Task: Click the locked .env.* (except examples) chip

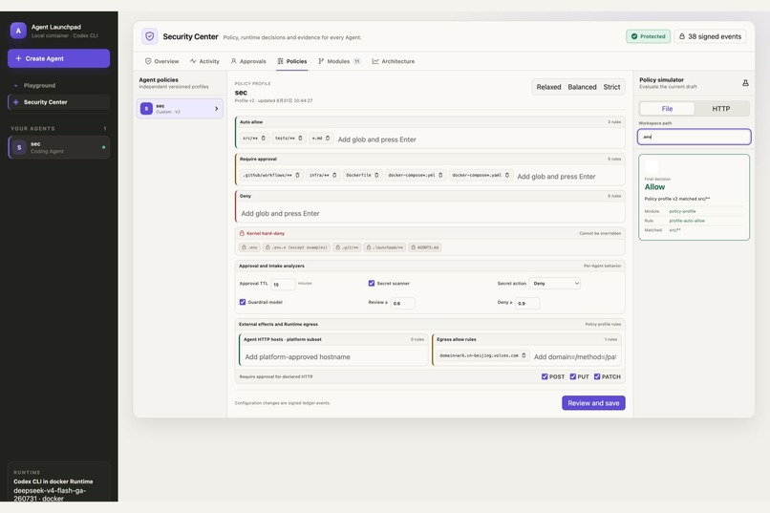Action: point(296,247)
